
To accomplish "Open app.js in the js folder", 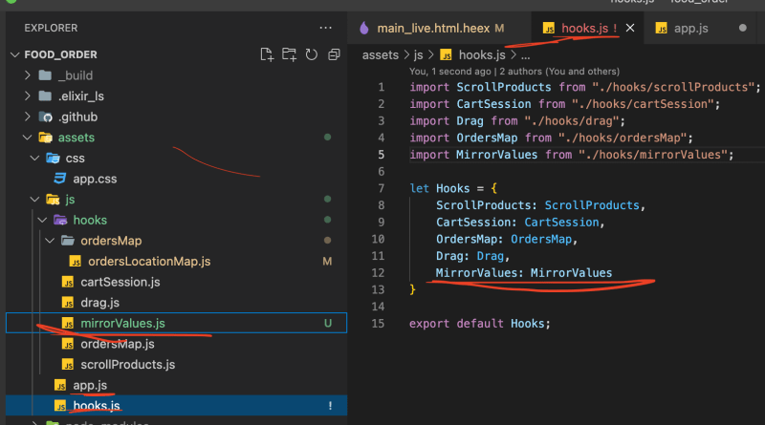I will [90, 385].
